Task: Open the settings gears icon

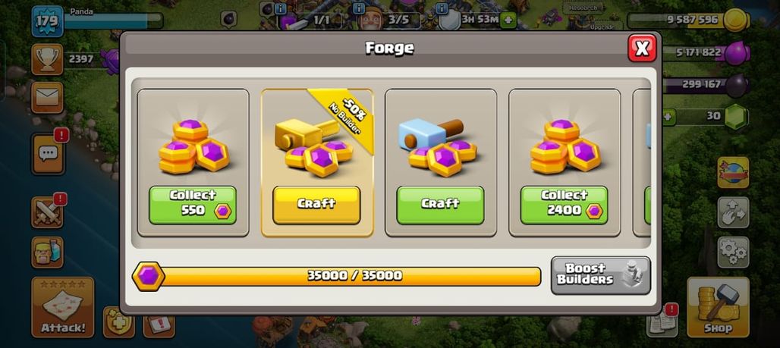Action: click(x=733, y=252)
